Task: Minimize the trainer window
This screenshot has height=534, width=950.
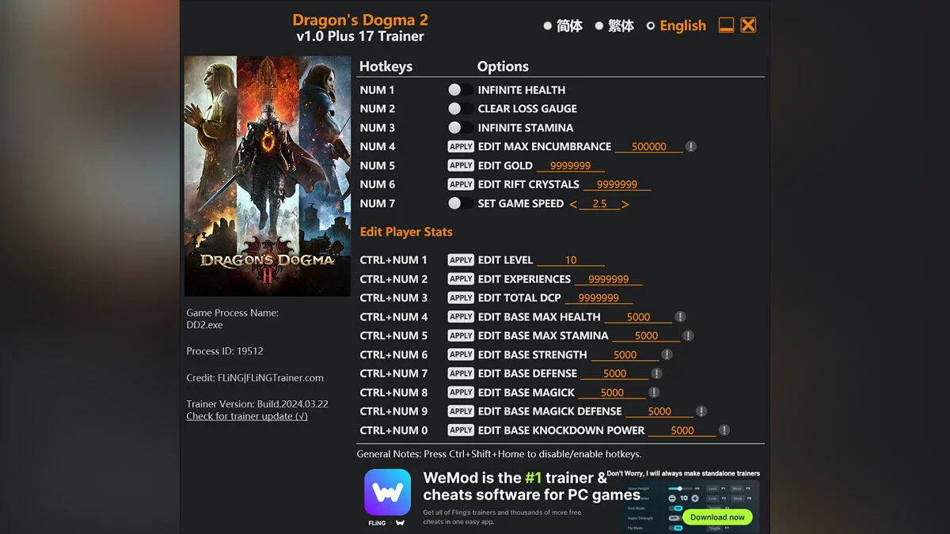Action: click(x=726, y=25)
